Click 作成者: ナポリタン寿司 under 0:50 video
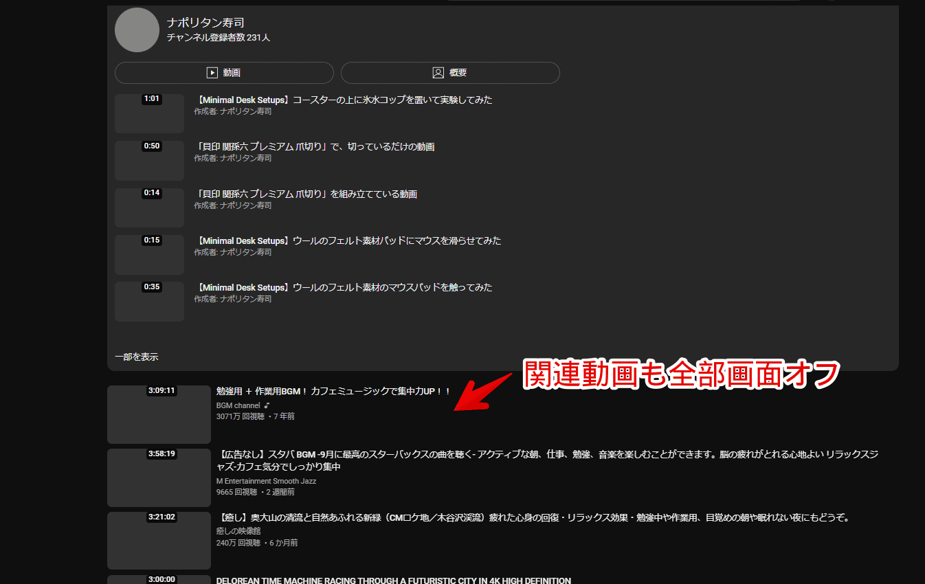This screenshot has height=584, width=925. (x=233, y=158)
